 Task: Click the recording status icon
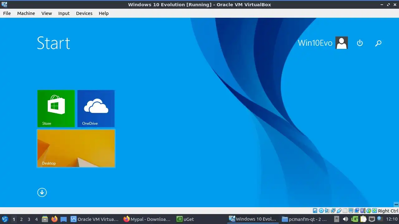(357, 211)
